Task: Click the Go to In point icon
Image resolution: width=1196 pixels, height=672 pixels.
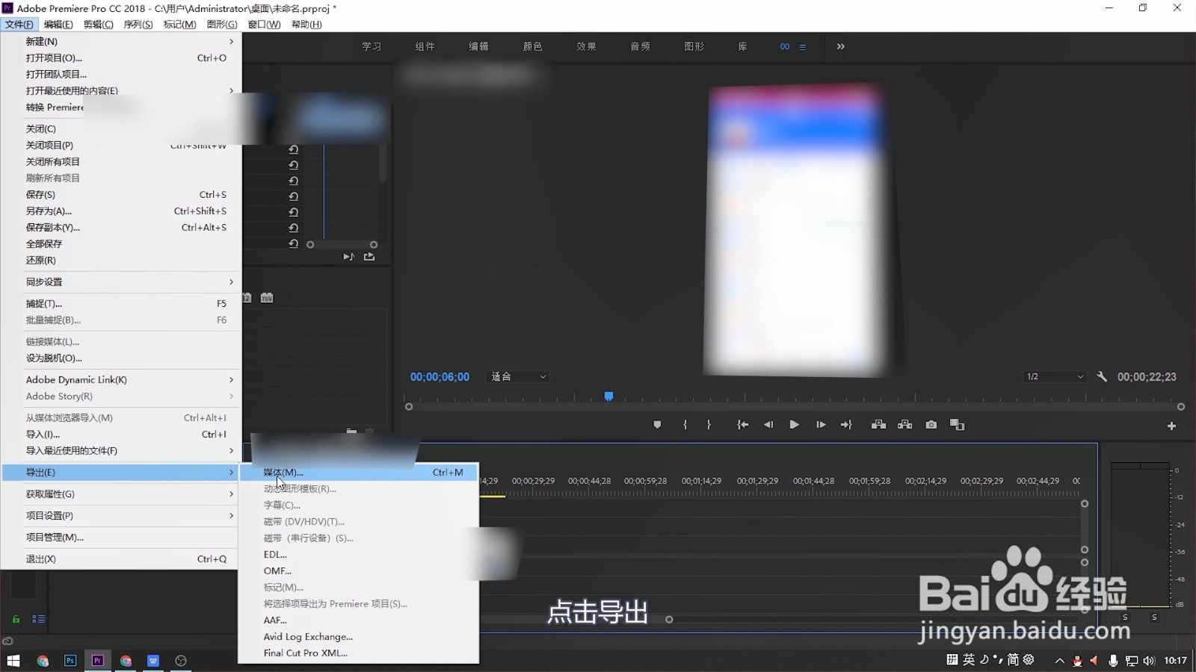Action: click(x=742, y=424)
